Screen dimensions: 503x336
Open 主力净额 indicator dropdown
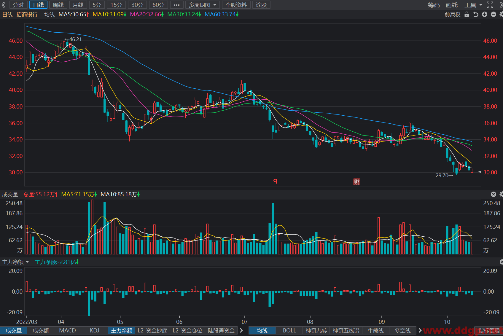[15, 262]
